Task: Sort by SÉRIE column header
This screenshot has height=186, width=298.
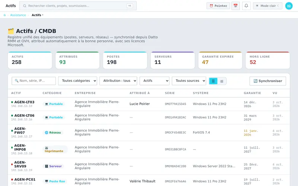Action: coord(170,93)
